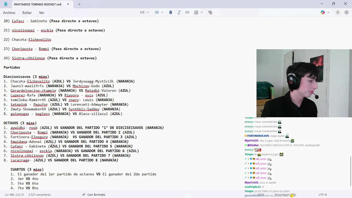Insert a table using the table icon
The width and height of the screenshot is (352, 198).
click(196, 12)
